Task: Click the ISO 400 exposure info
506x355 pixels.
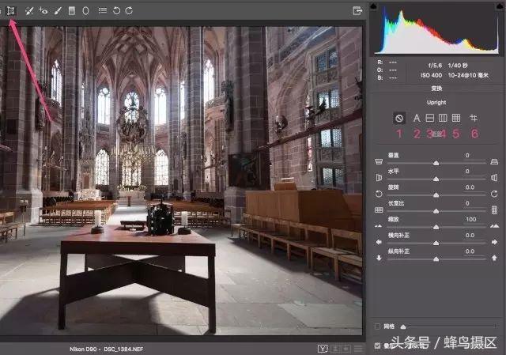Action: tap(431, 75)
